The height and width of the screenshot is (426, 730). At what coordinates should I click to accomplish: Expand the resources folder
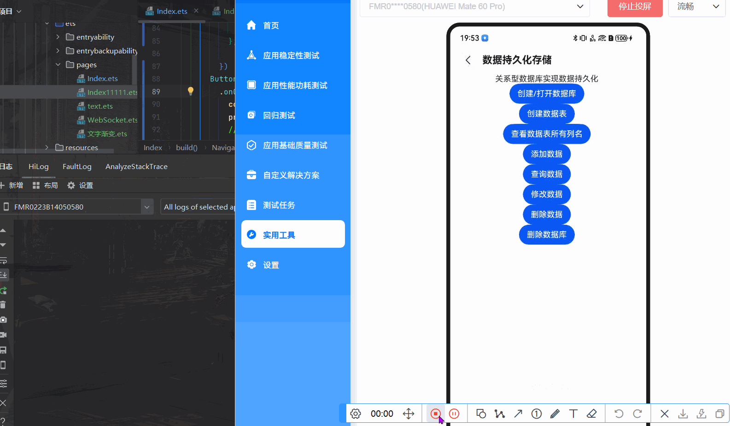point(47,147)
